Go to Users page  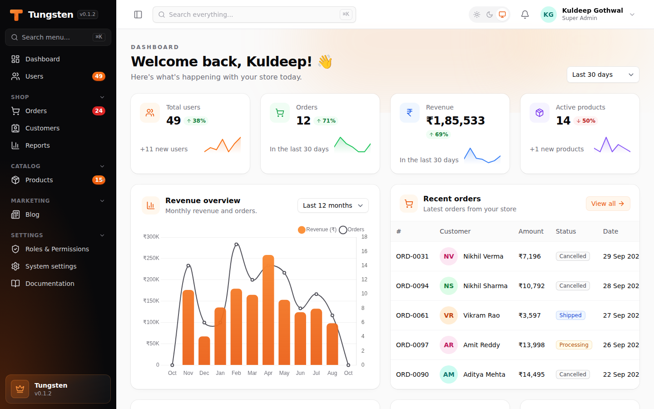58,76
